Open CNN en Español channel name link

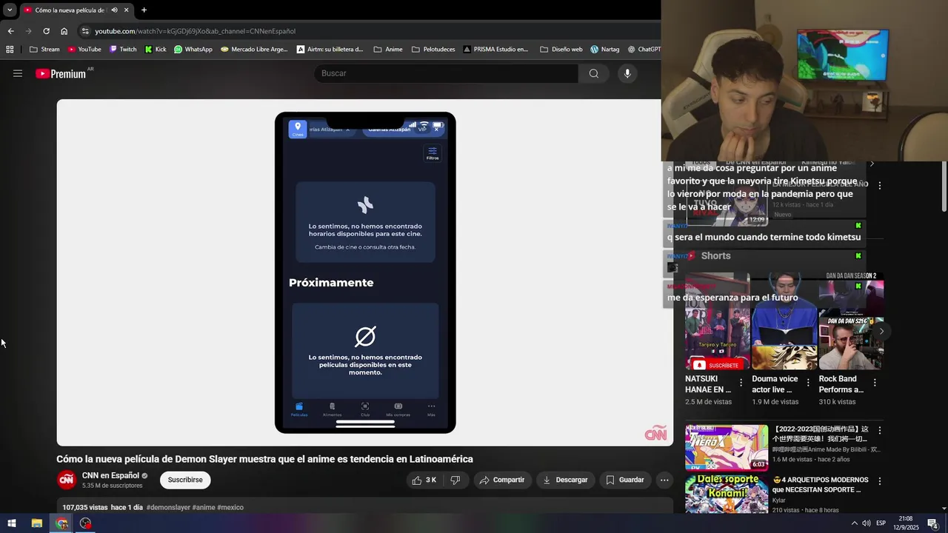click(110, 475)
